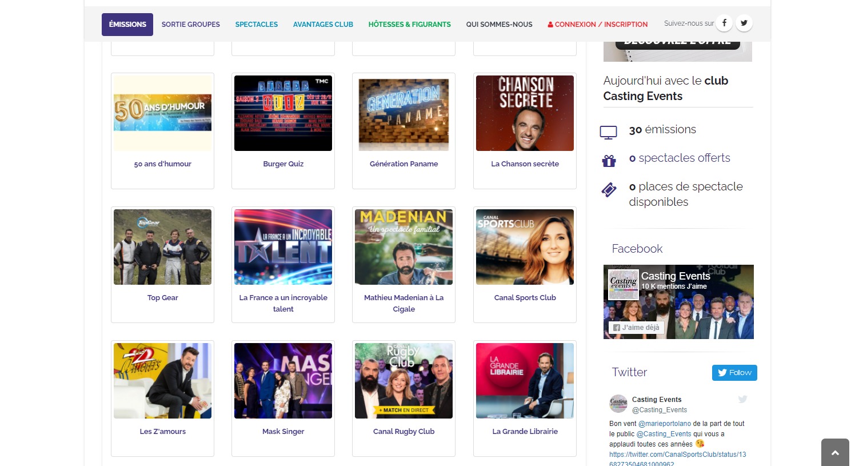Click the ticket icon beside places de spectacle
855x466 pixels.
coord(609,190)
